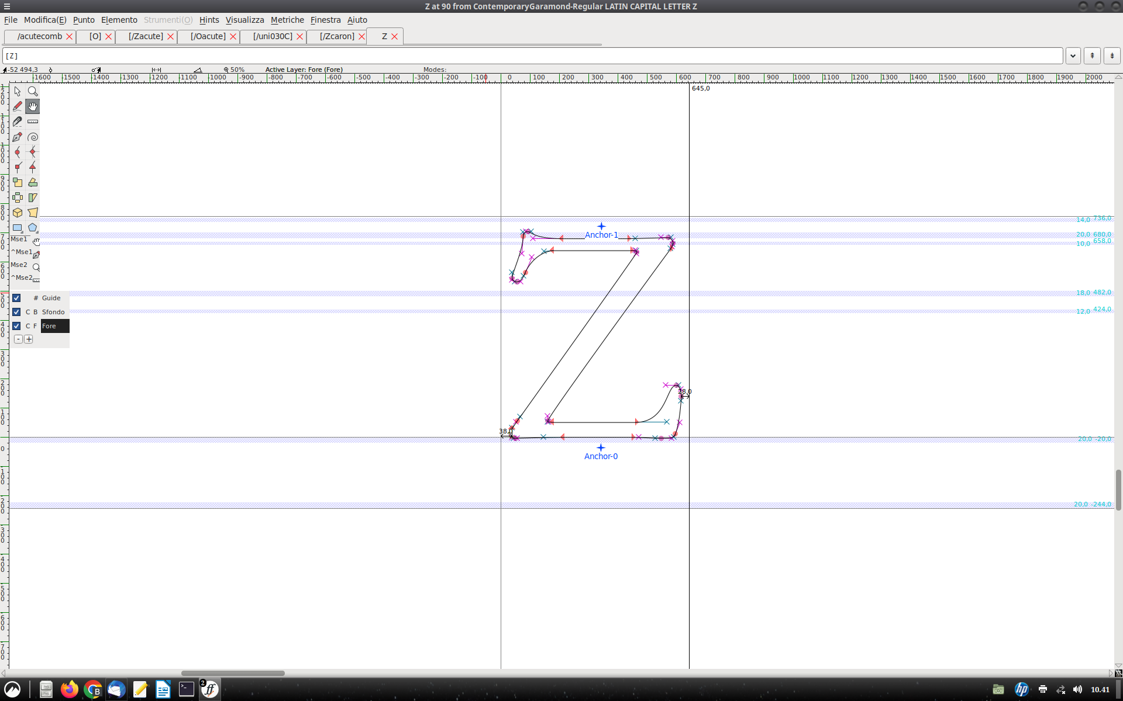Close the /Oacute glyph tab
This screenshot has width=1123, height=701.
tap(233, 36)
